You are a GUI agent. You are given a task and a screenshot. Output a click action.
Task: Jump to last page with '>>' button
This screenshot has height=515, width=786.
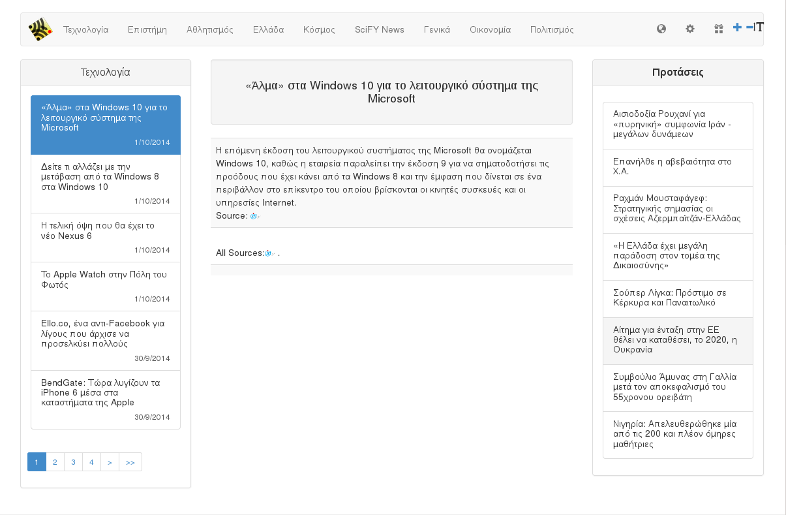[x=130, y=462]
